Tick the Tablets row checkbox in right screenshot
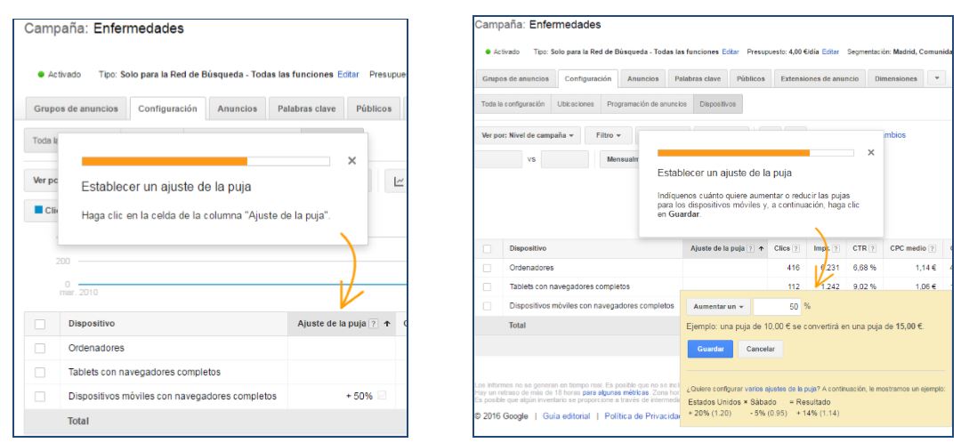The image size is (961, 443). click(x=487, y=286)
